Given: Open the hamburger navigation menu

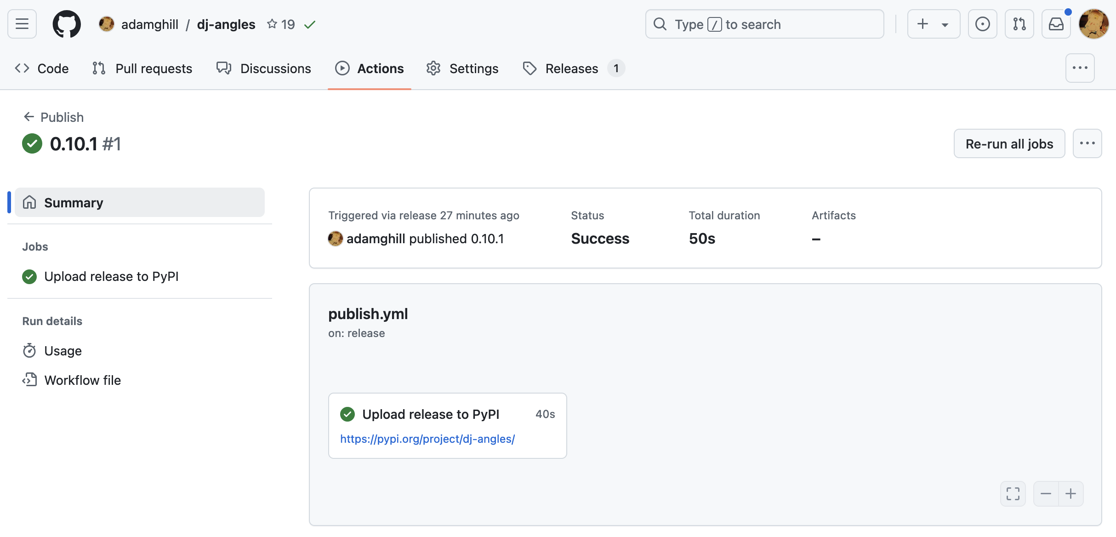Looking at the screenshot, I should click(22, 24).
